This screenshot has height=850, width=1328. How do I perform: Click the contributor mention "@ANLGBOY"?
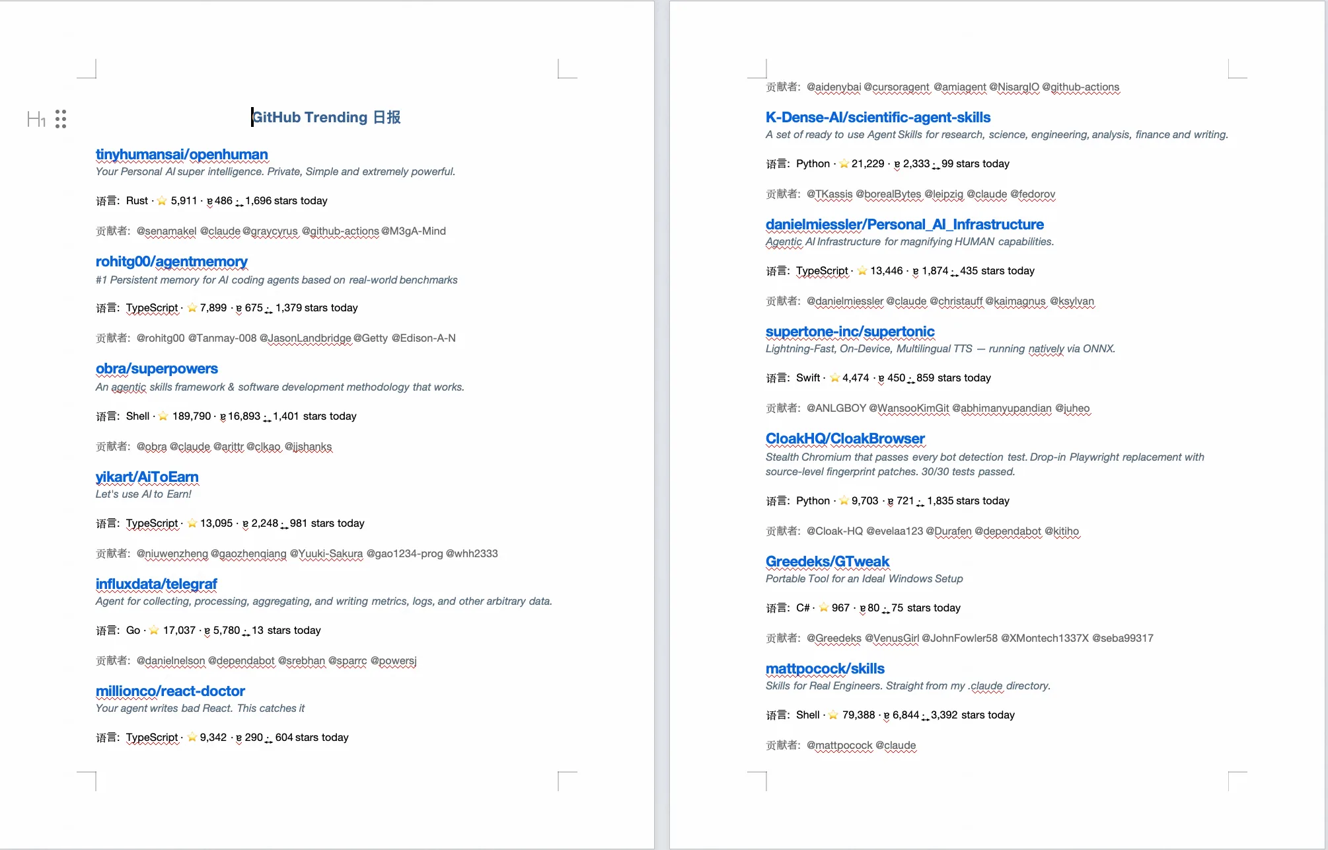(x=836, y=408)
